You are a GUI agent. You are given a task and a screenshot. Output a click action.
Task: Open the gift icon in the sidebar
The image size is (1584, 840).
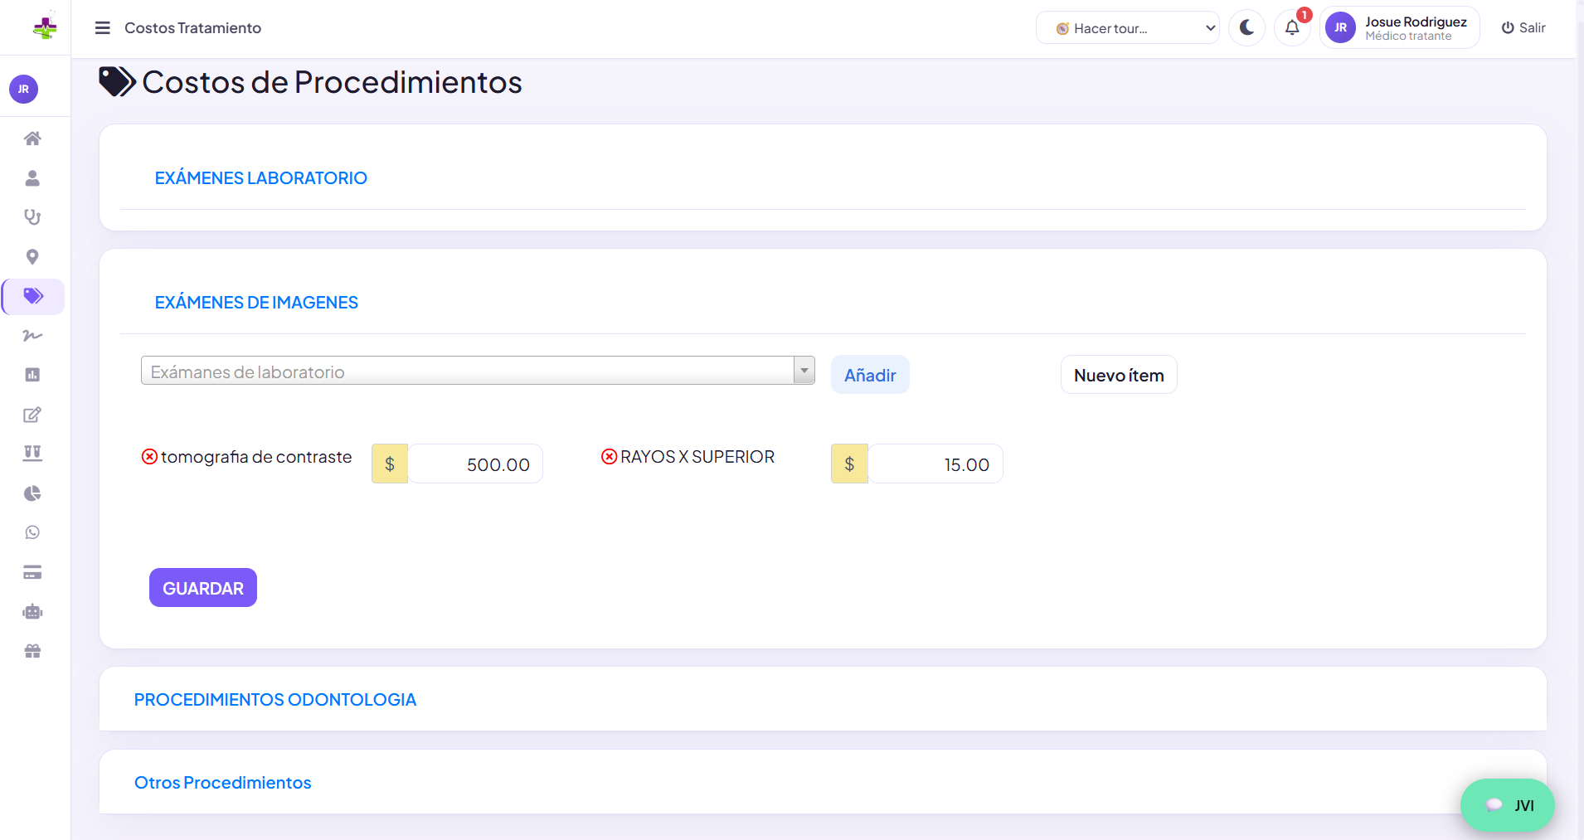(x=32, y=651)
